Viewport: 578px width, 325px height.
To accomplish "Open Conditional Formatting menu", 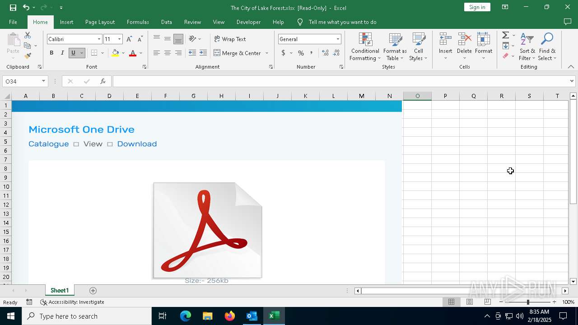I will [x=365, y=46].
